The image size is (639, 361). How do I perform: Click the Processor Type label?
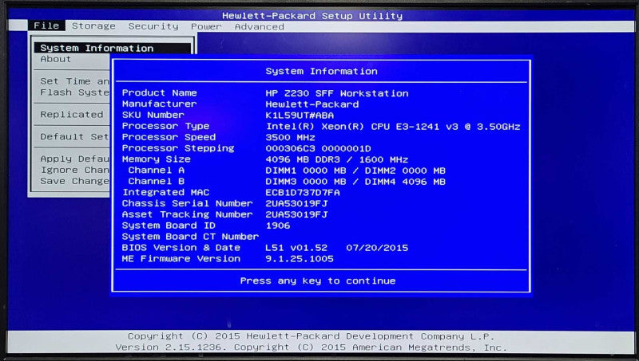(x=165, y=126)
